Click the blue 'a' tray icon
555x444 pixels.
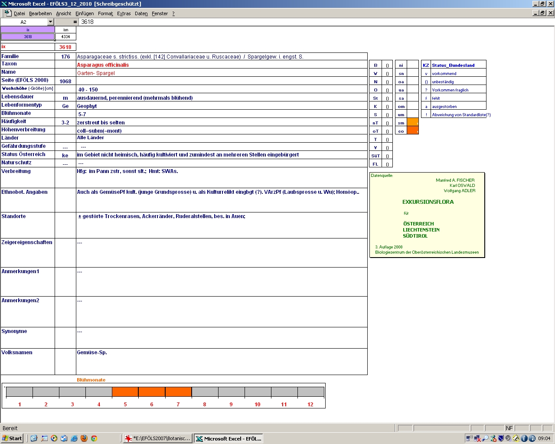click(532, 438)
